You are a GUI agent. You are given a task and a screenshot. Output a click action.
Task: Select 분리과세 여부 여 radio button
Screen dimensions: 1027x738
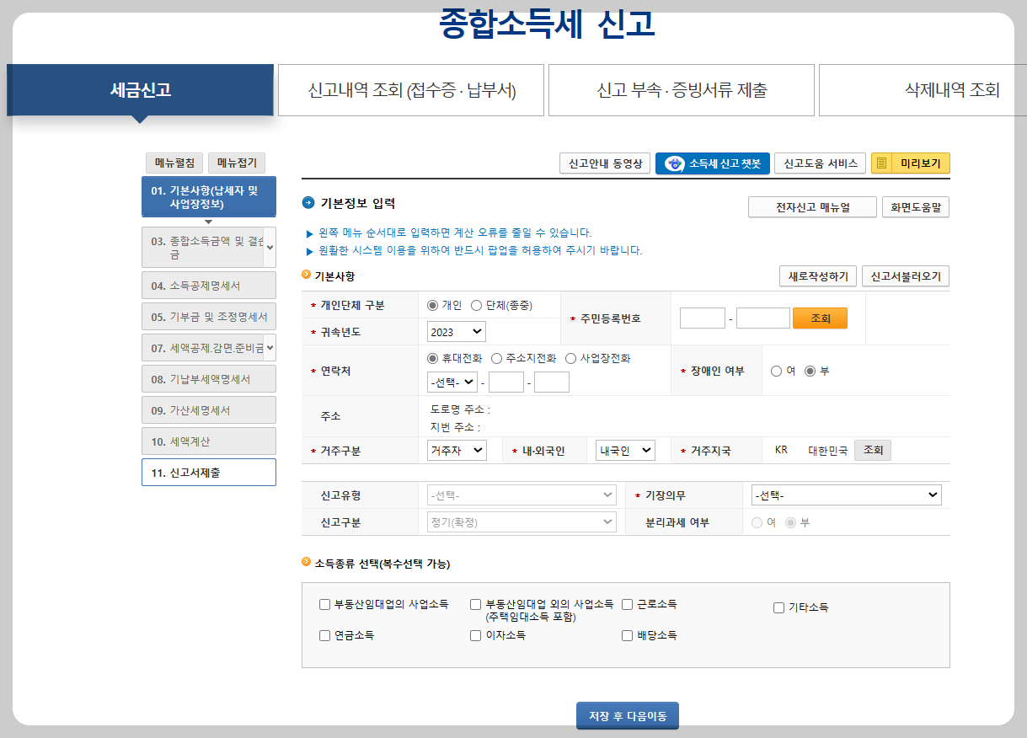(x=757, y=522)
